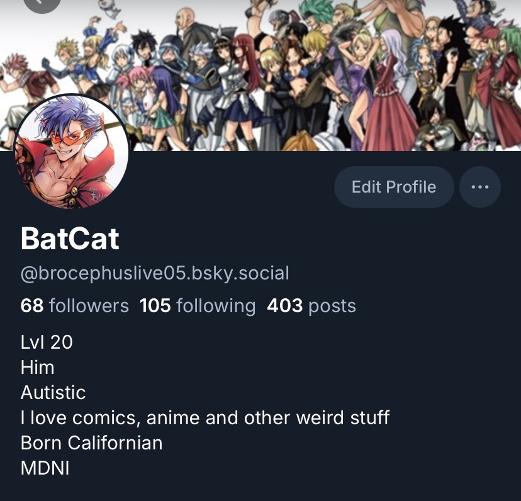Click the orange sunglasses on the avatar
Viewport: 521px width, 501px height.
coord(70,137)
